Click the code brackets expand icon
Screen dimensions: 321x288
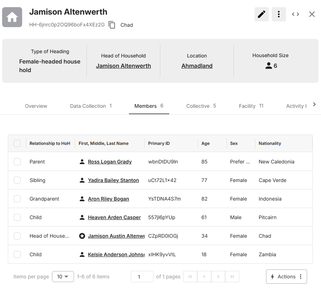click(295, 14)
